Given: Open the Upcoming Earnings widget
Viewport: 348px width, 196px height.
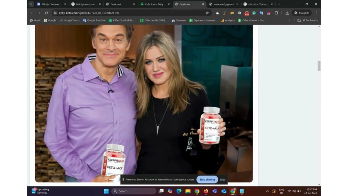Looking at the screenshot, I should pyautogui.click(x=40, y=191).
